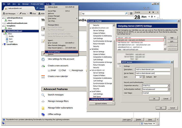Open the Tasks tab icon
Viewport: 182px width, 128px height.
tap(148, 8)
